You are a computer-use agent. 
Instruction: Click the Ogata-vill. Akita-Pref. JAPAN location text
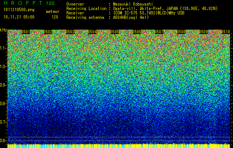coord(165,9)
